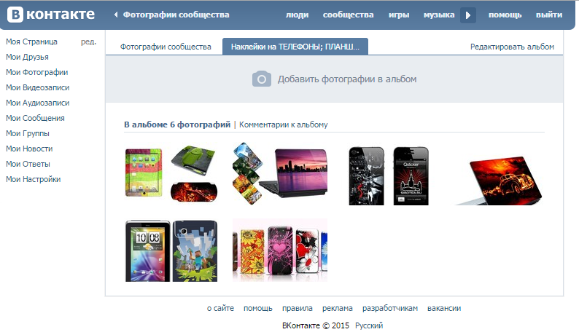579x332 pixels.
Task: Open Моя Страница in the sidebar
Action: click(x=32, y=41)
